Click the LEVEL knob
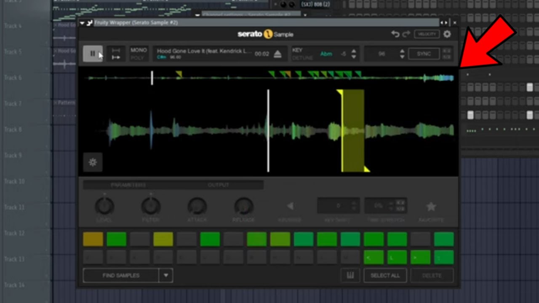This screenshot has width=539, height=303. pyautogui.click(x=104, y=206)
